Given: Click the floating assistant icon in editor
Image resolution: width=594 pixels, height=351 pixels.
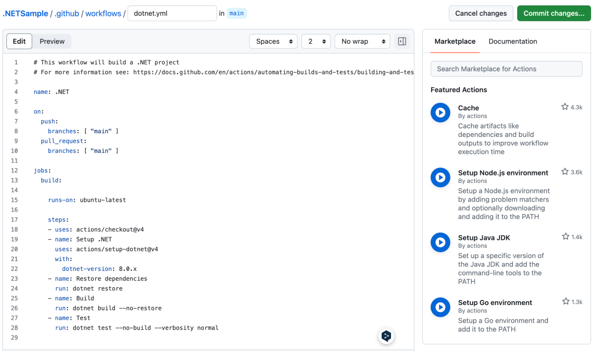Looking at the screenshot, I should point(387,336).
